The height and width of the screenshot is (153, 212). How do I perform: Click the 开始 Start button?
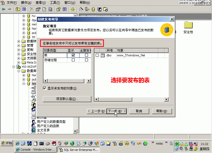7,143
